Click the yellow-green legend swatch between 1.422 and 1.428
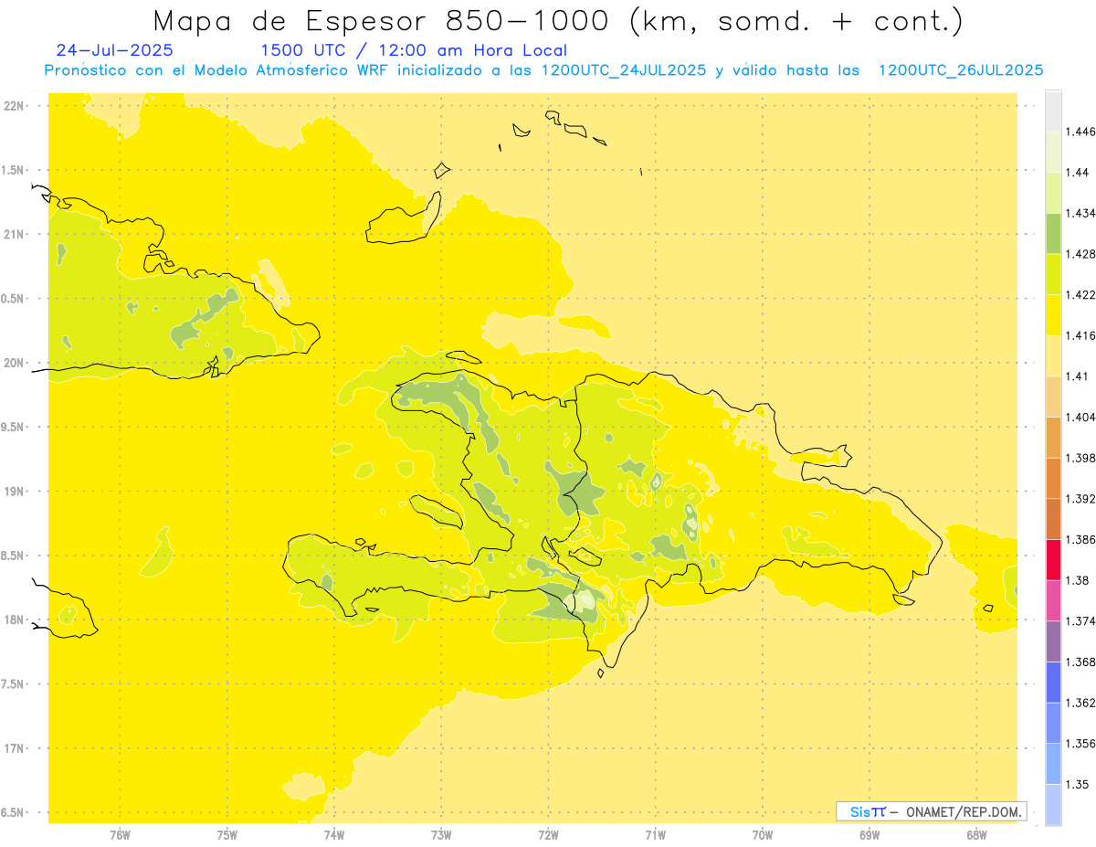 [1054, 274]
